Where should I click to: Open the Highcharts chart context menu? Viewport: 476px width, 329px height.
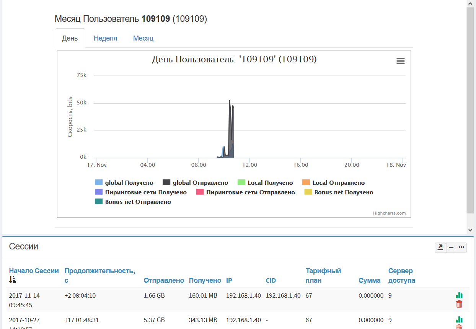(400, 61)
